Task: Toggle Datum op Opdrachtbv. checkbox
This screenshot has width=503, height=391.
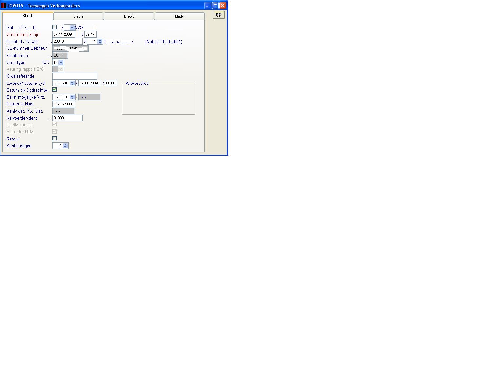Action: pos(55,90)
